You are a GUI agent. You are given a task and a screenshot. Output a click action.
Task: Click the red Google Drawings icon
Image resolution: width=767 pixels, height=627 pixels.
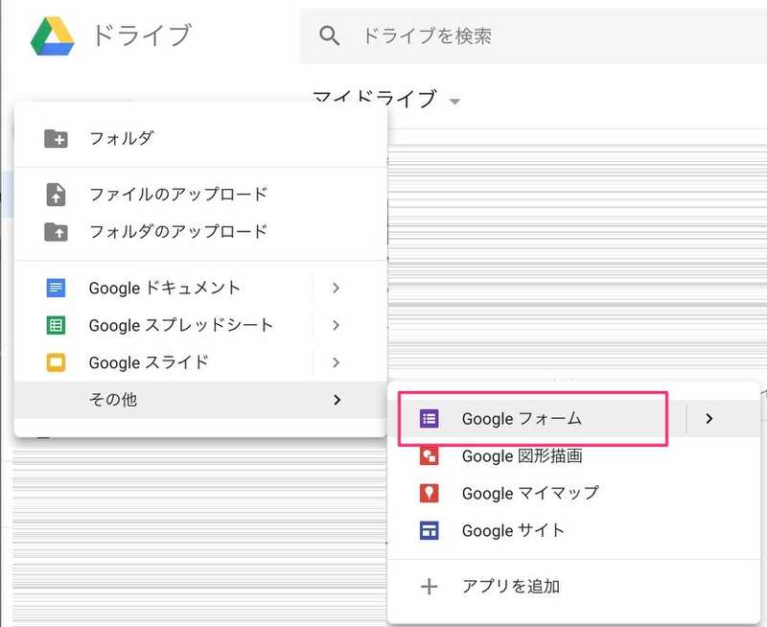click(429, 455)
